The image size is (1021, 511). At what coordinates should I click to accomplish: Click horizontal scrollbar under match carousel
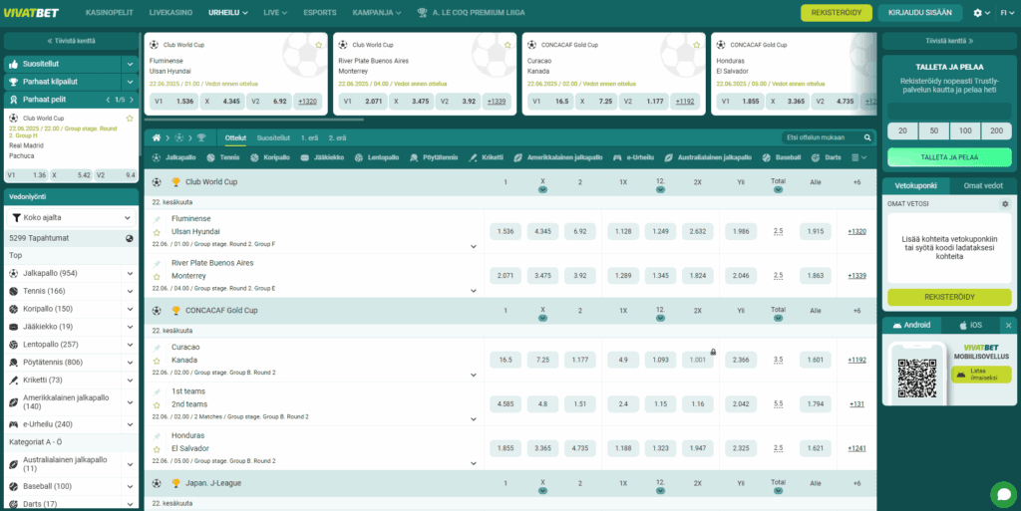(x=254, y=120)
